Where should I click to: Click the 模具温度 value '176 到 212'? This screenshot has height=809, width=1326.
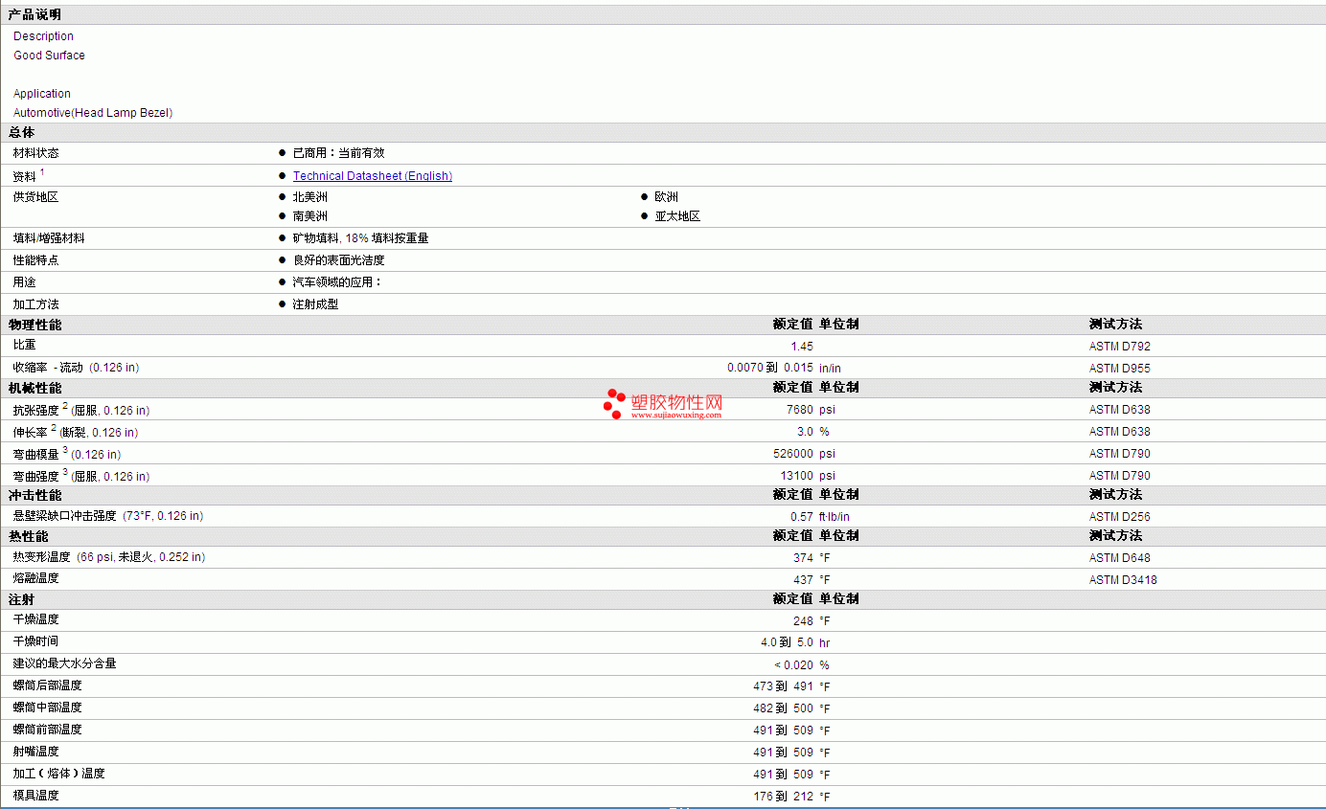783,797
